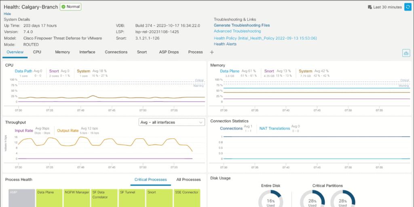Select the second Critical Partitions 28% donut
The height and width of the screenshot is (207, 414).
coord(343,200)
